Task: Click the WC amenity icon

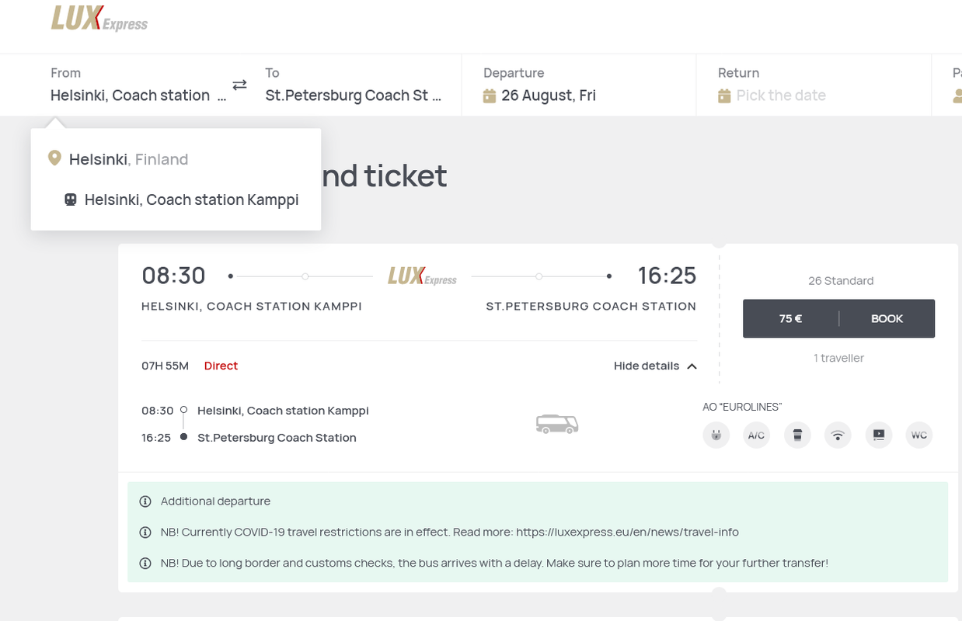Action: point(919,435)
